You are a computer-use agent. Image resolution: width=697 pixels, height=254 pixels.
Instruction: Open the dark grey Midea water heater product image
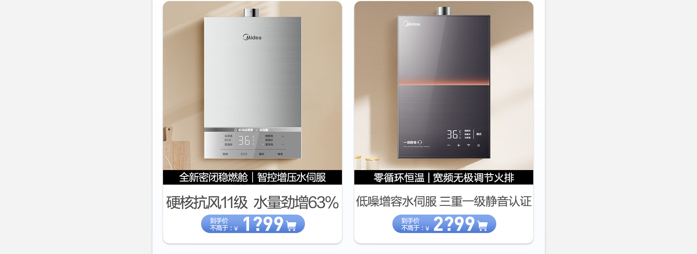coord(444,86)
